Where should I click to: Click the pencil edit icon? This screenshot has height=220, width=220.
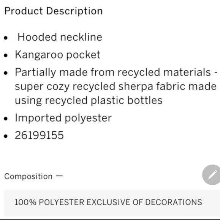(211, 175)
